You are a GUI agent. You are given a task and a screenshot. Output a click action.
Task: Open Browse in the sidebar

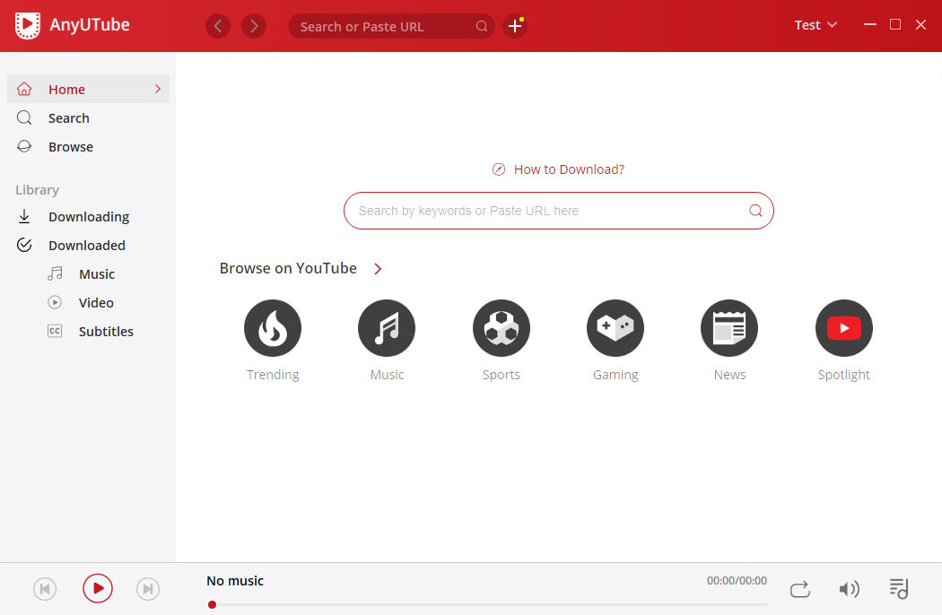pyautogui.click(x=88, y=146)
